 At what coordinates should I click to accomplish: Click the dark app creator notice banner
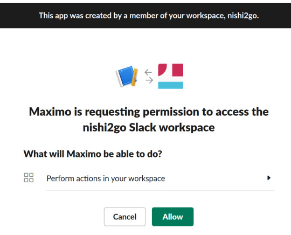pyautogui.click(x=145, y=16)
